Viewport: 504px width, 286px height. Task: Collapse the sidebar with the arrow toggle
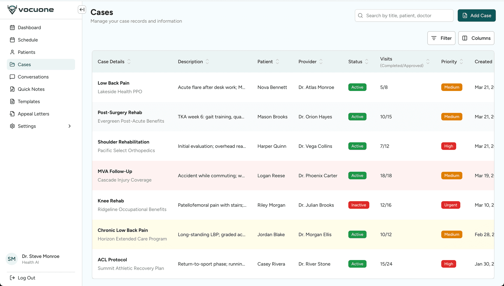[82, 9]
